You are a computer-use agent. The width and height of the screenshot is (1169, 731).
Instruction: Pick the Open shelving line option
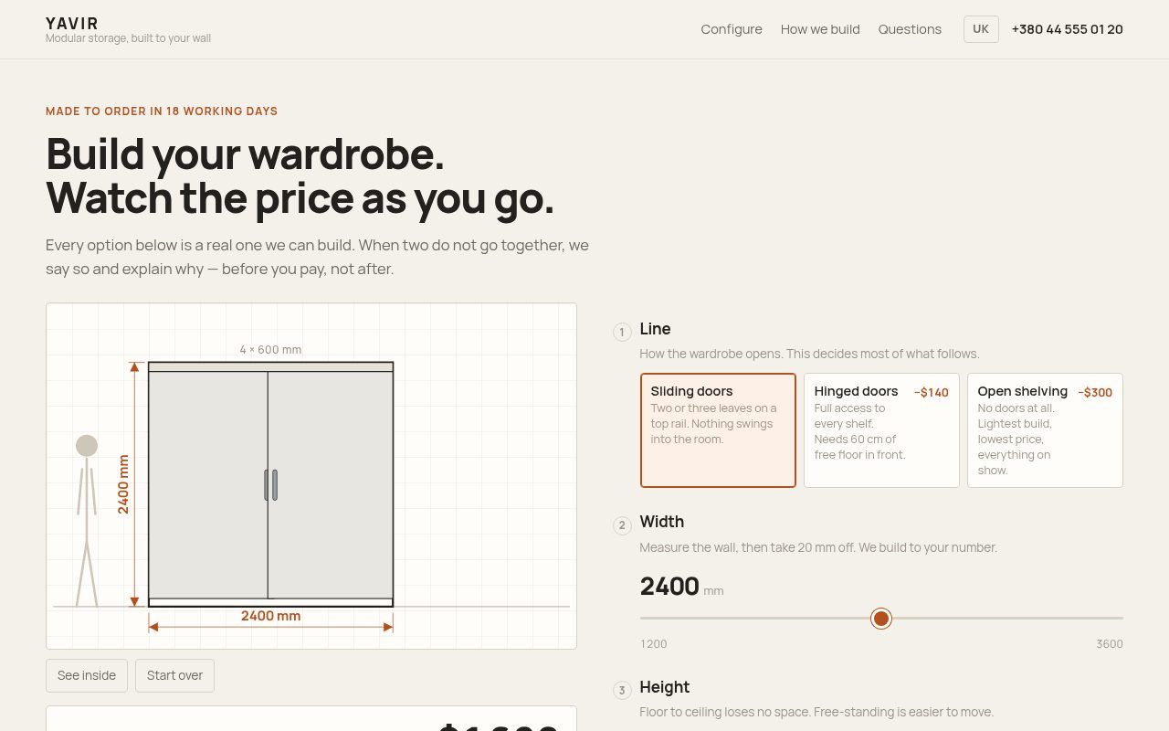1045,430
